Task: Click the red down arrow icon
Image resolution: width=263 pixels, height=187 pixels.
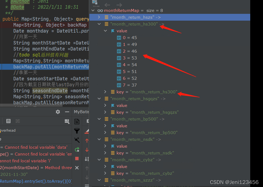Action: click(x=87, y=150)
